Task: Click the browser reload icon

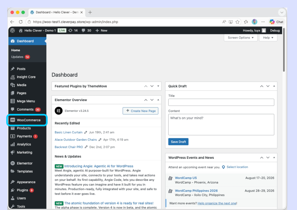Action: [21, 22]
